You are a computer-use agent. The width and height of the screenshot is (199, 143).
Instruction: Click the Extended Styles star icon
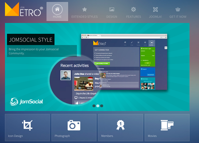coord(84,9)
